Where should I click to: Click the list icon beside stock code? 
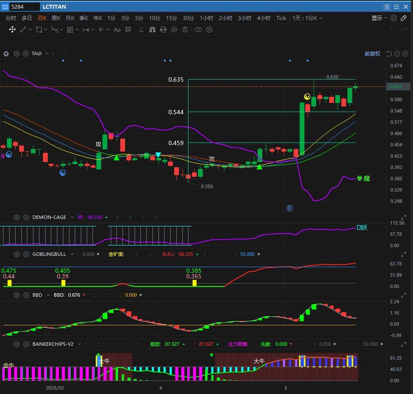click(5, 7)
